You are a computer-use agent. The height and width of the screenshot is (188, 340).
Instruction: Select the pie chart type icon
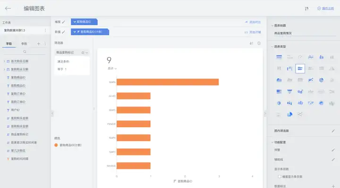point(322,80)
